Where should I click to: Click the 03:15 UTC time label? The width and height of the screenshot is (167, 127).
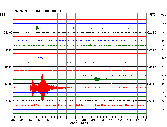tap(152, 67)
